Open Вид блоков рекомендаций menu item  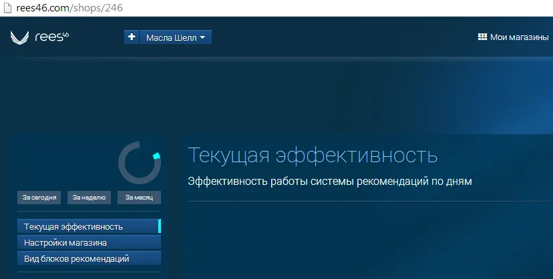pos(89,258)
